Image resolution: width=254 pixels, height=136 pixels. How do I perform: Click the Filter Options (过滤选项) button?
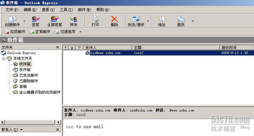(65, 32)
